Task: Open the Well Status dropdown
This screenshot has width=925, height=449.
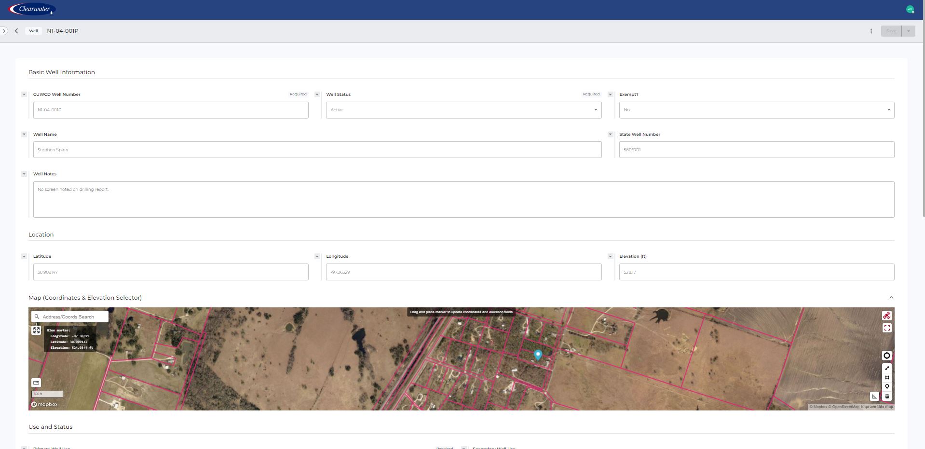Action: 463,110
